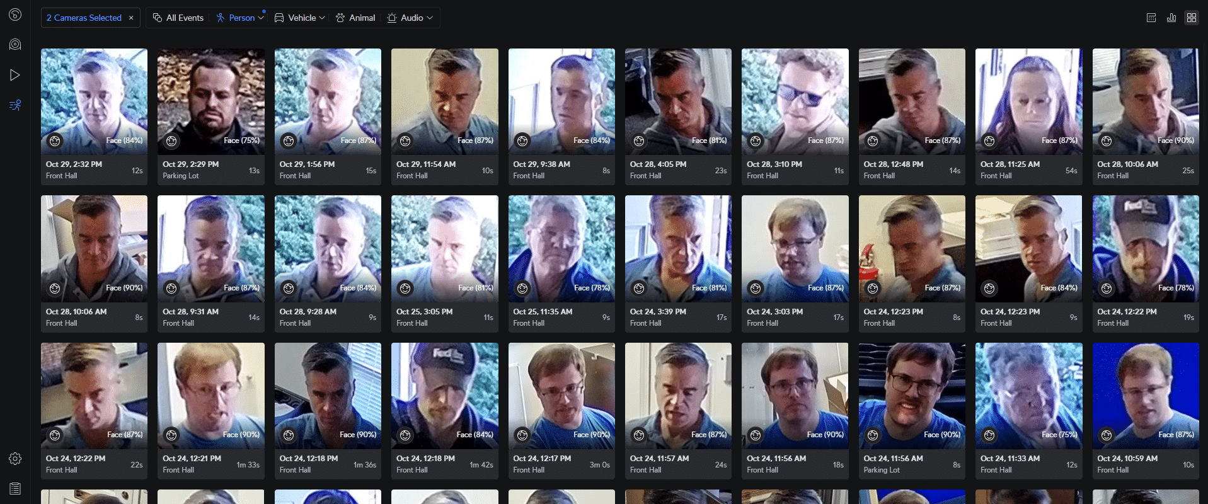
Task: Open the Oct 24, 11:57 AM detection thumbnail
Action: pyautogui.click(x=678, y=395)
